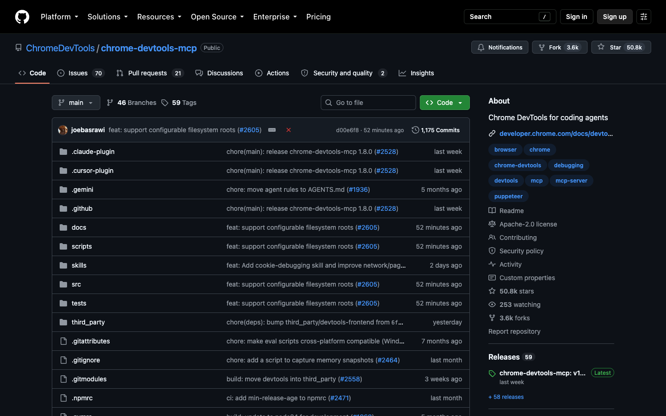Select the debugging topic tag
The width and height of the screenshot is (666, 416).
pyautogui.click(x=568, y=165)
